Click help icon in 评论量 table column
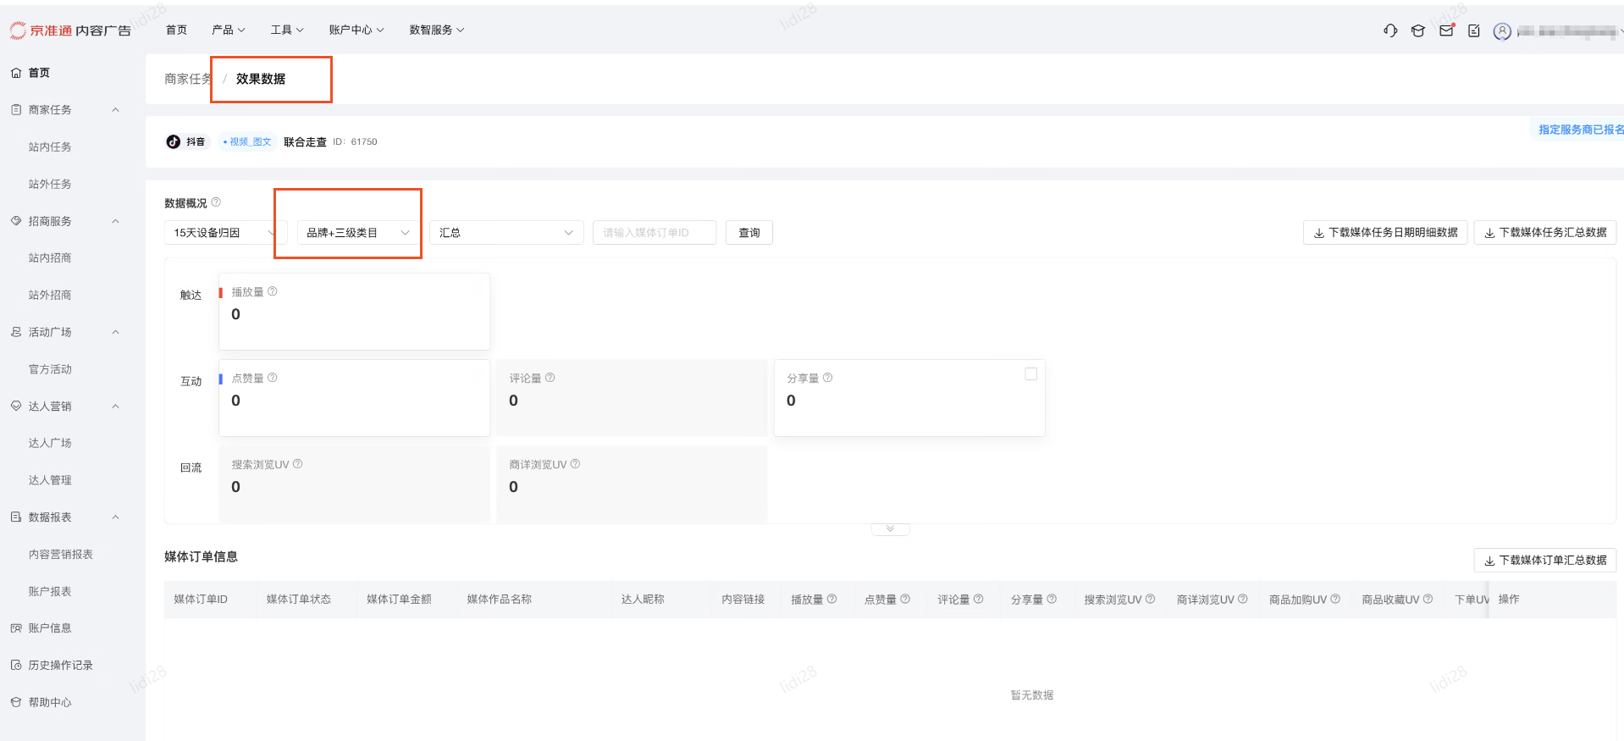1624x741 pixels. [x=979, y=599]
